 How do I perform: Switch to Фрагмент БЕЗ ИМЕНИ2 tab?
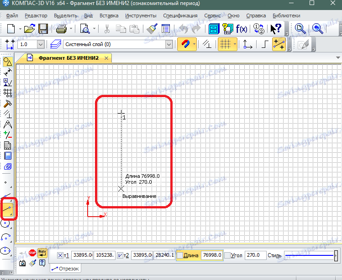pos(68,58)
